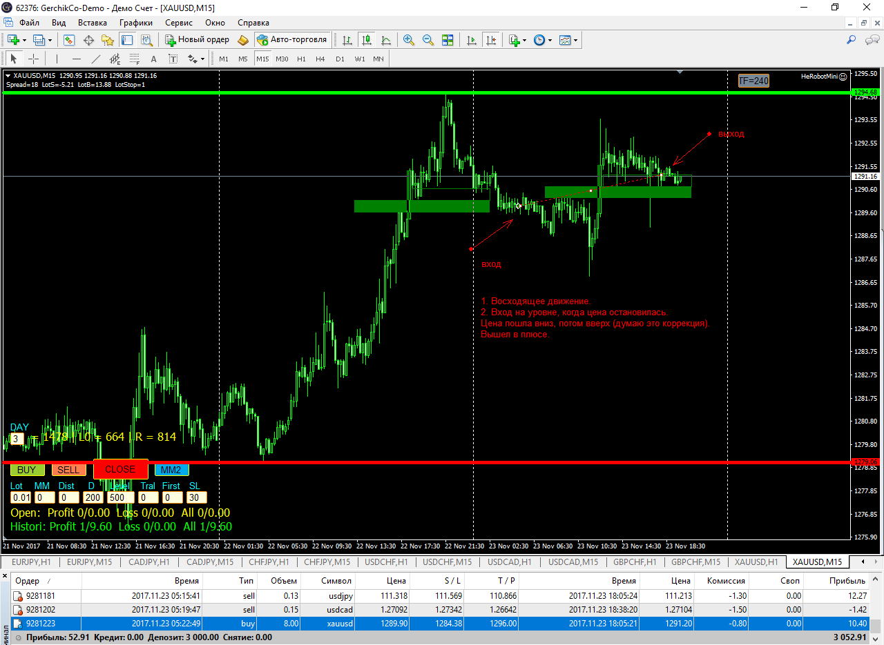Click the TF=240 button on chart
Screen dimensions: 884x645
[x=753, y=81]
